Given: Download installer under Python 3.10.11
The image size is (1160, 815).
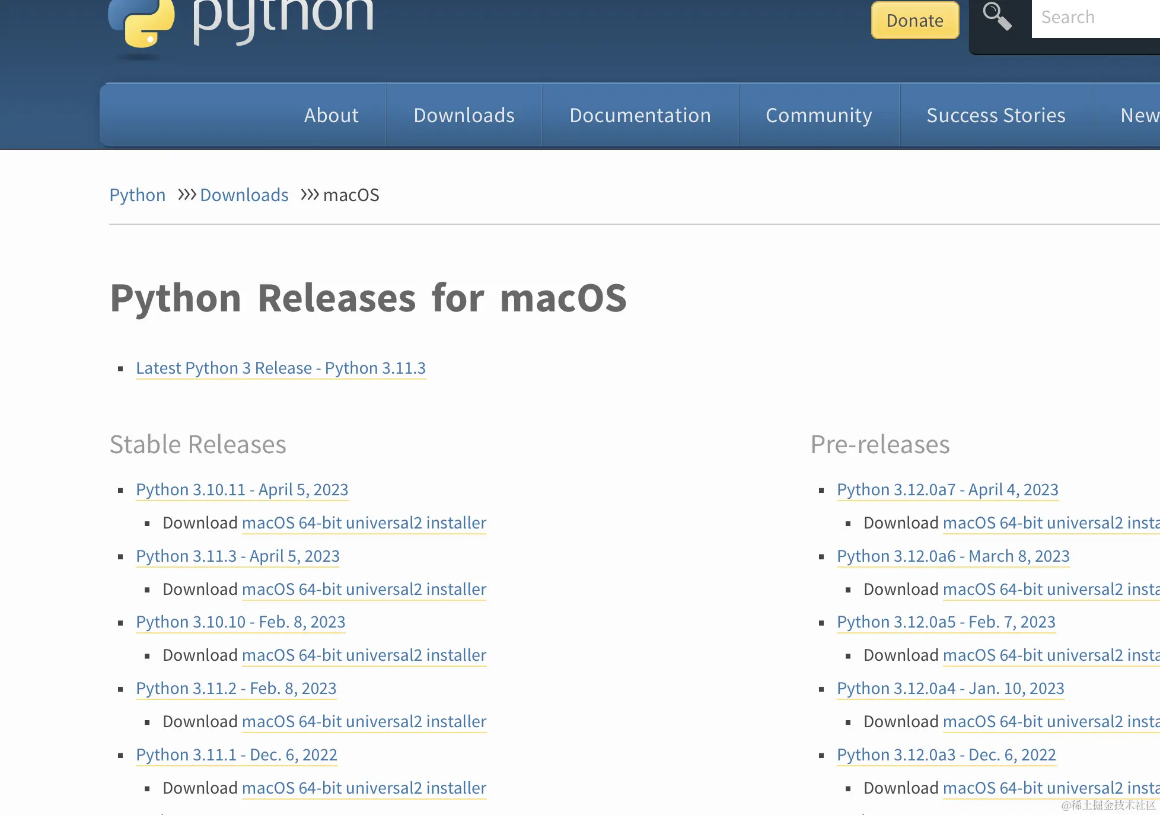Looking at the screenshot, I should pyautogui.click(x=364, y=523).
